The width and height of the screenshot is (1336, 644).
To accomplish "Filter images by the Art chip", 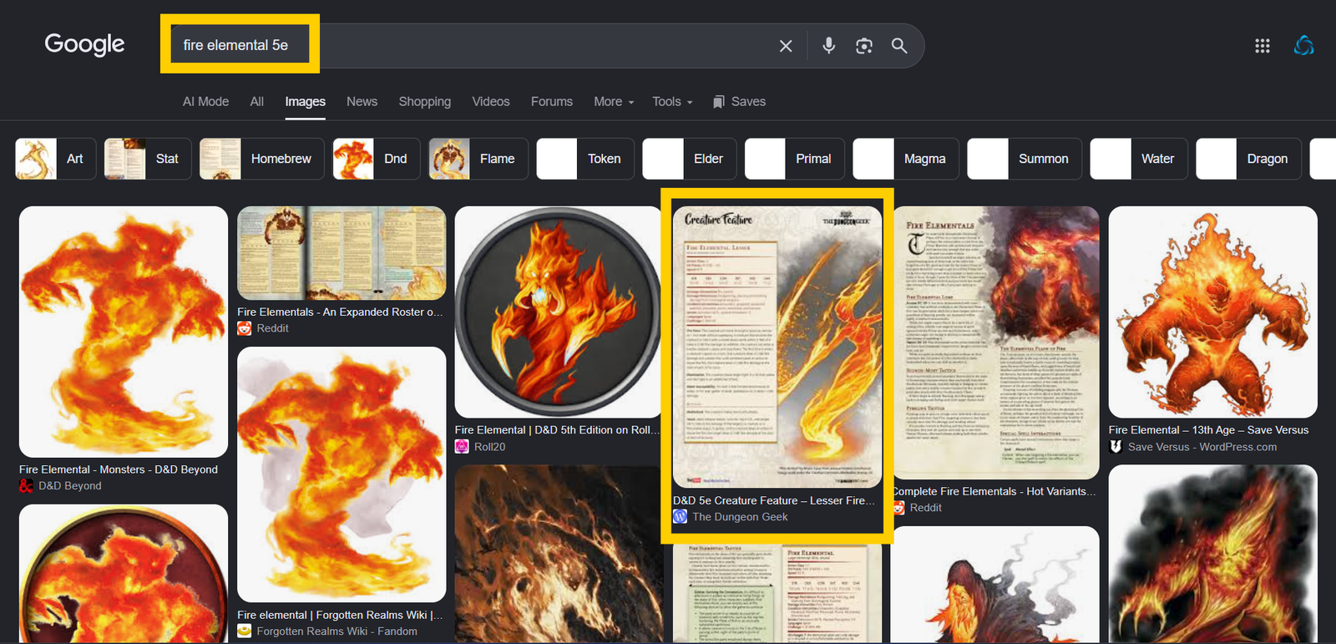I will 56,159.
